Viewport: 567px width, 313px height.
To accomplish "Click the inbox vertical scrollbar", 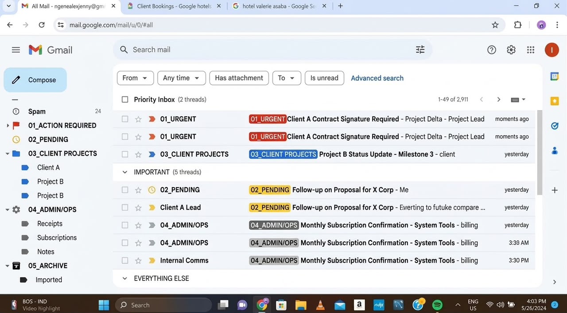I will click(x=540, y=153).
